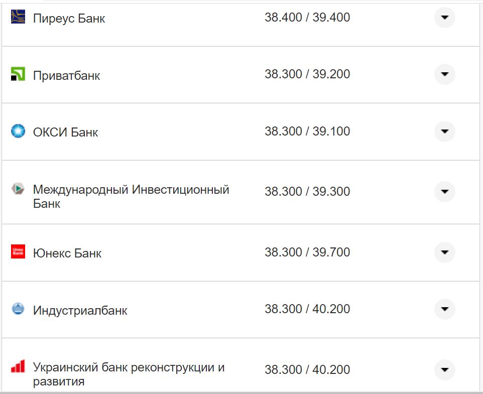The height and width of the screenshot is (394, 483).
Task: Expand rate details for ОКСИ Банк
Action: click(444, 131)
